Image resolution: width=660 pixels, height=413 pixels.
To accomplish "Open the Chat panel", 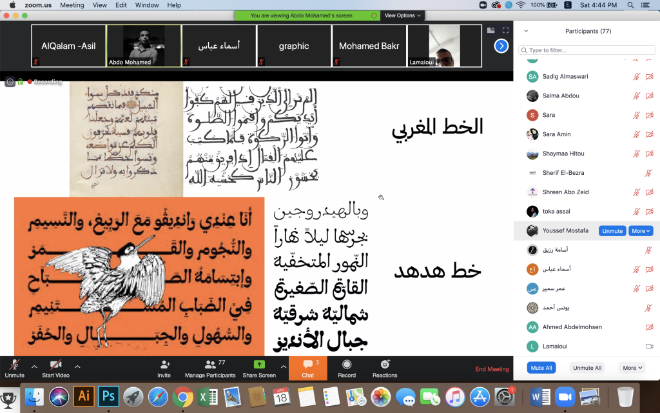I will coord(307,368).
